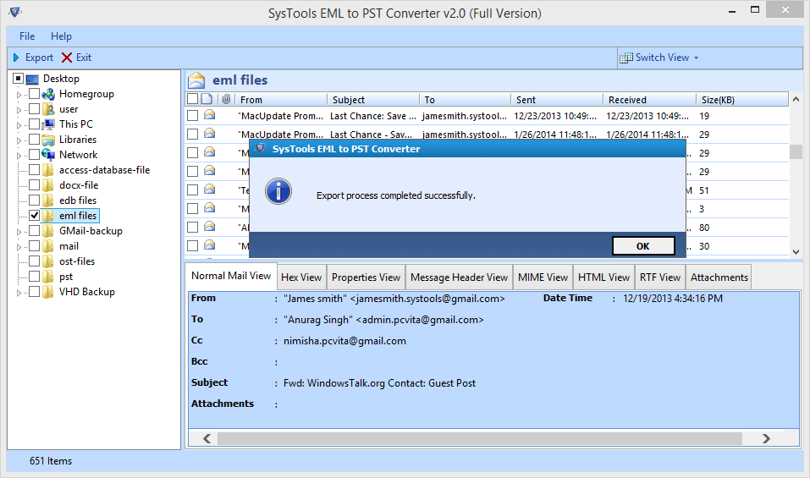Click envelope icon of the 80 KB email row
Viewport: 810px width, 478px height.
point(209,227)
